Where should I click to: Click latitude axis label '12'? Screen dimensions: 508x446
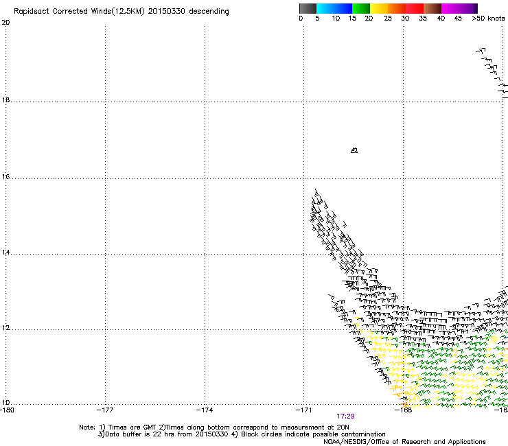(x=5, y=328)
